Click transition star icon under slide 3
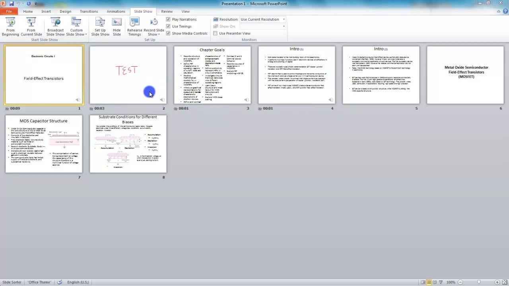 coord(176,108)
